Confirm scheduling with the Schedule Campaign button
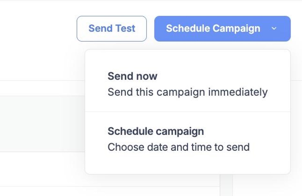 pyautogui.click(x=213, y=28)
